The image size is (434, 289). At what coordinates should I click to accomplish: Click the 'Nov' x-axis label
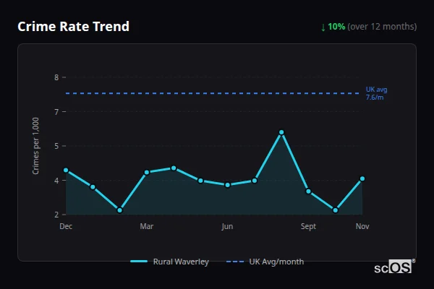362,226
